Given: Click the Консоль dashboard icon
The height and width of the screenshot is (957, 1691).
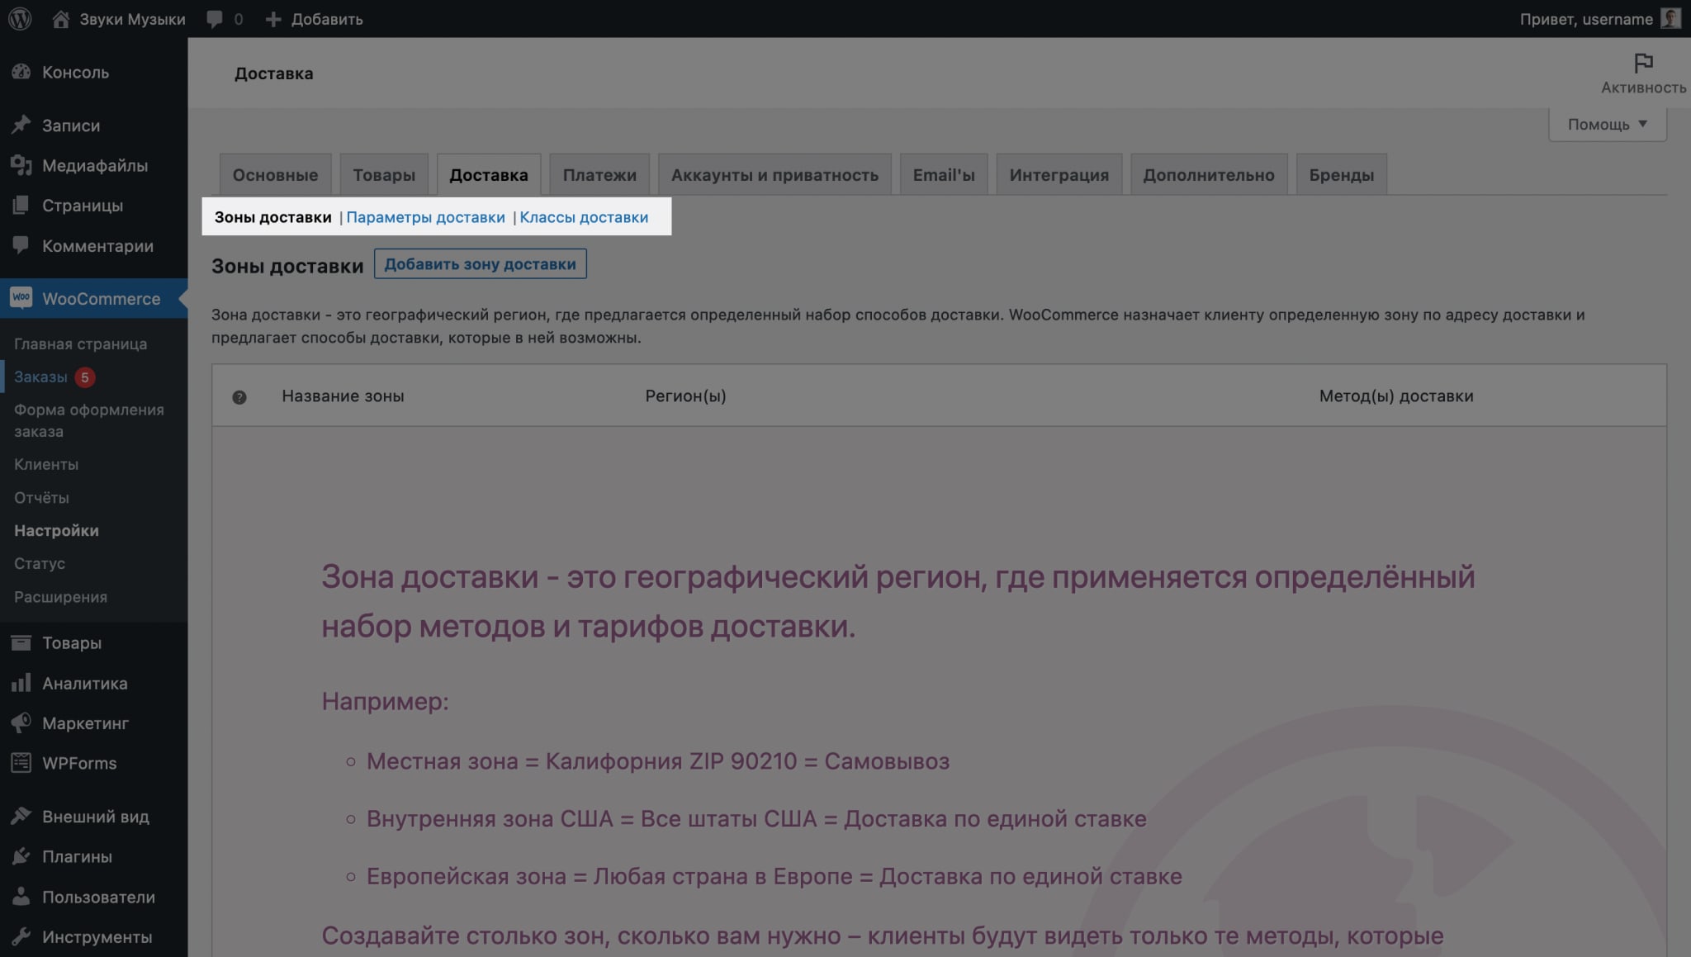Looking at the screenshot, I should (x=21, y=72).
